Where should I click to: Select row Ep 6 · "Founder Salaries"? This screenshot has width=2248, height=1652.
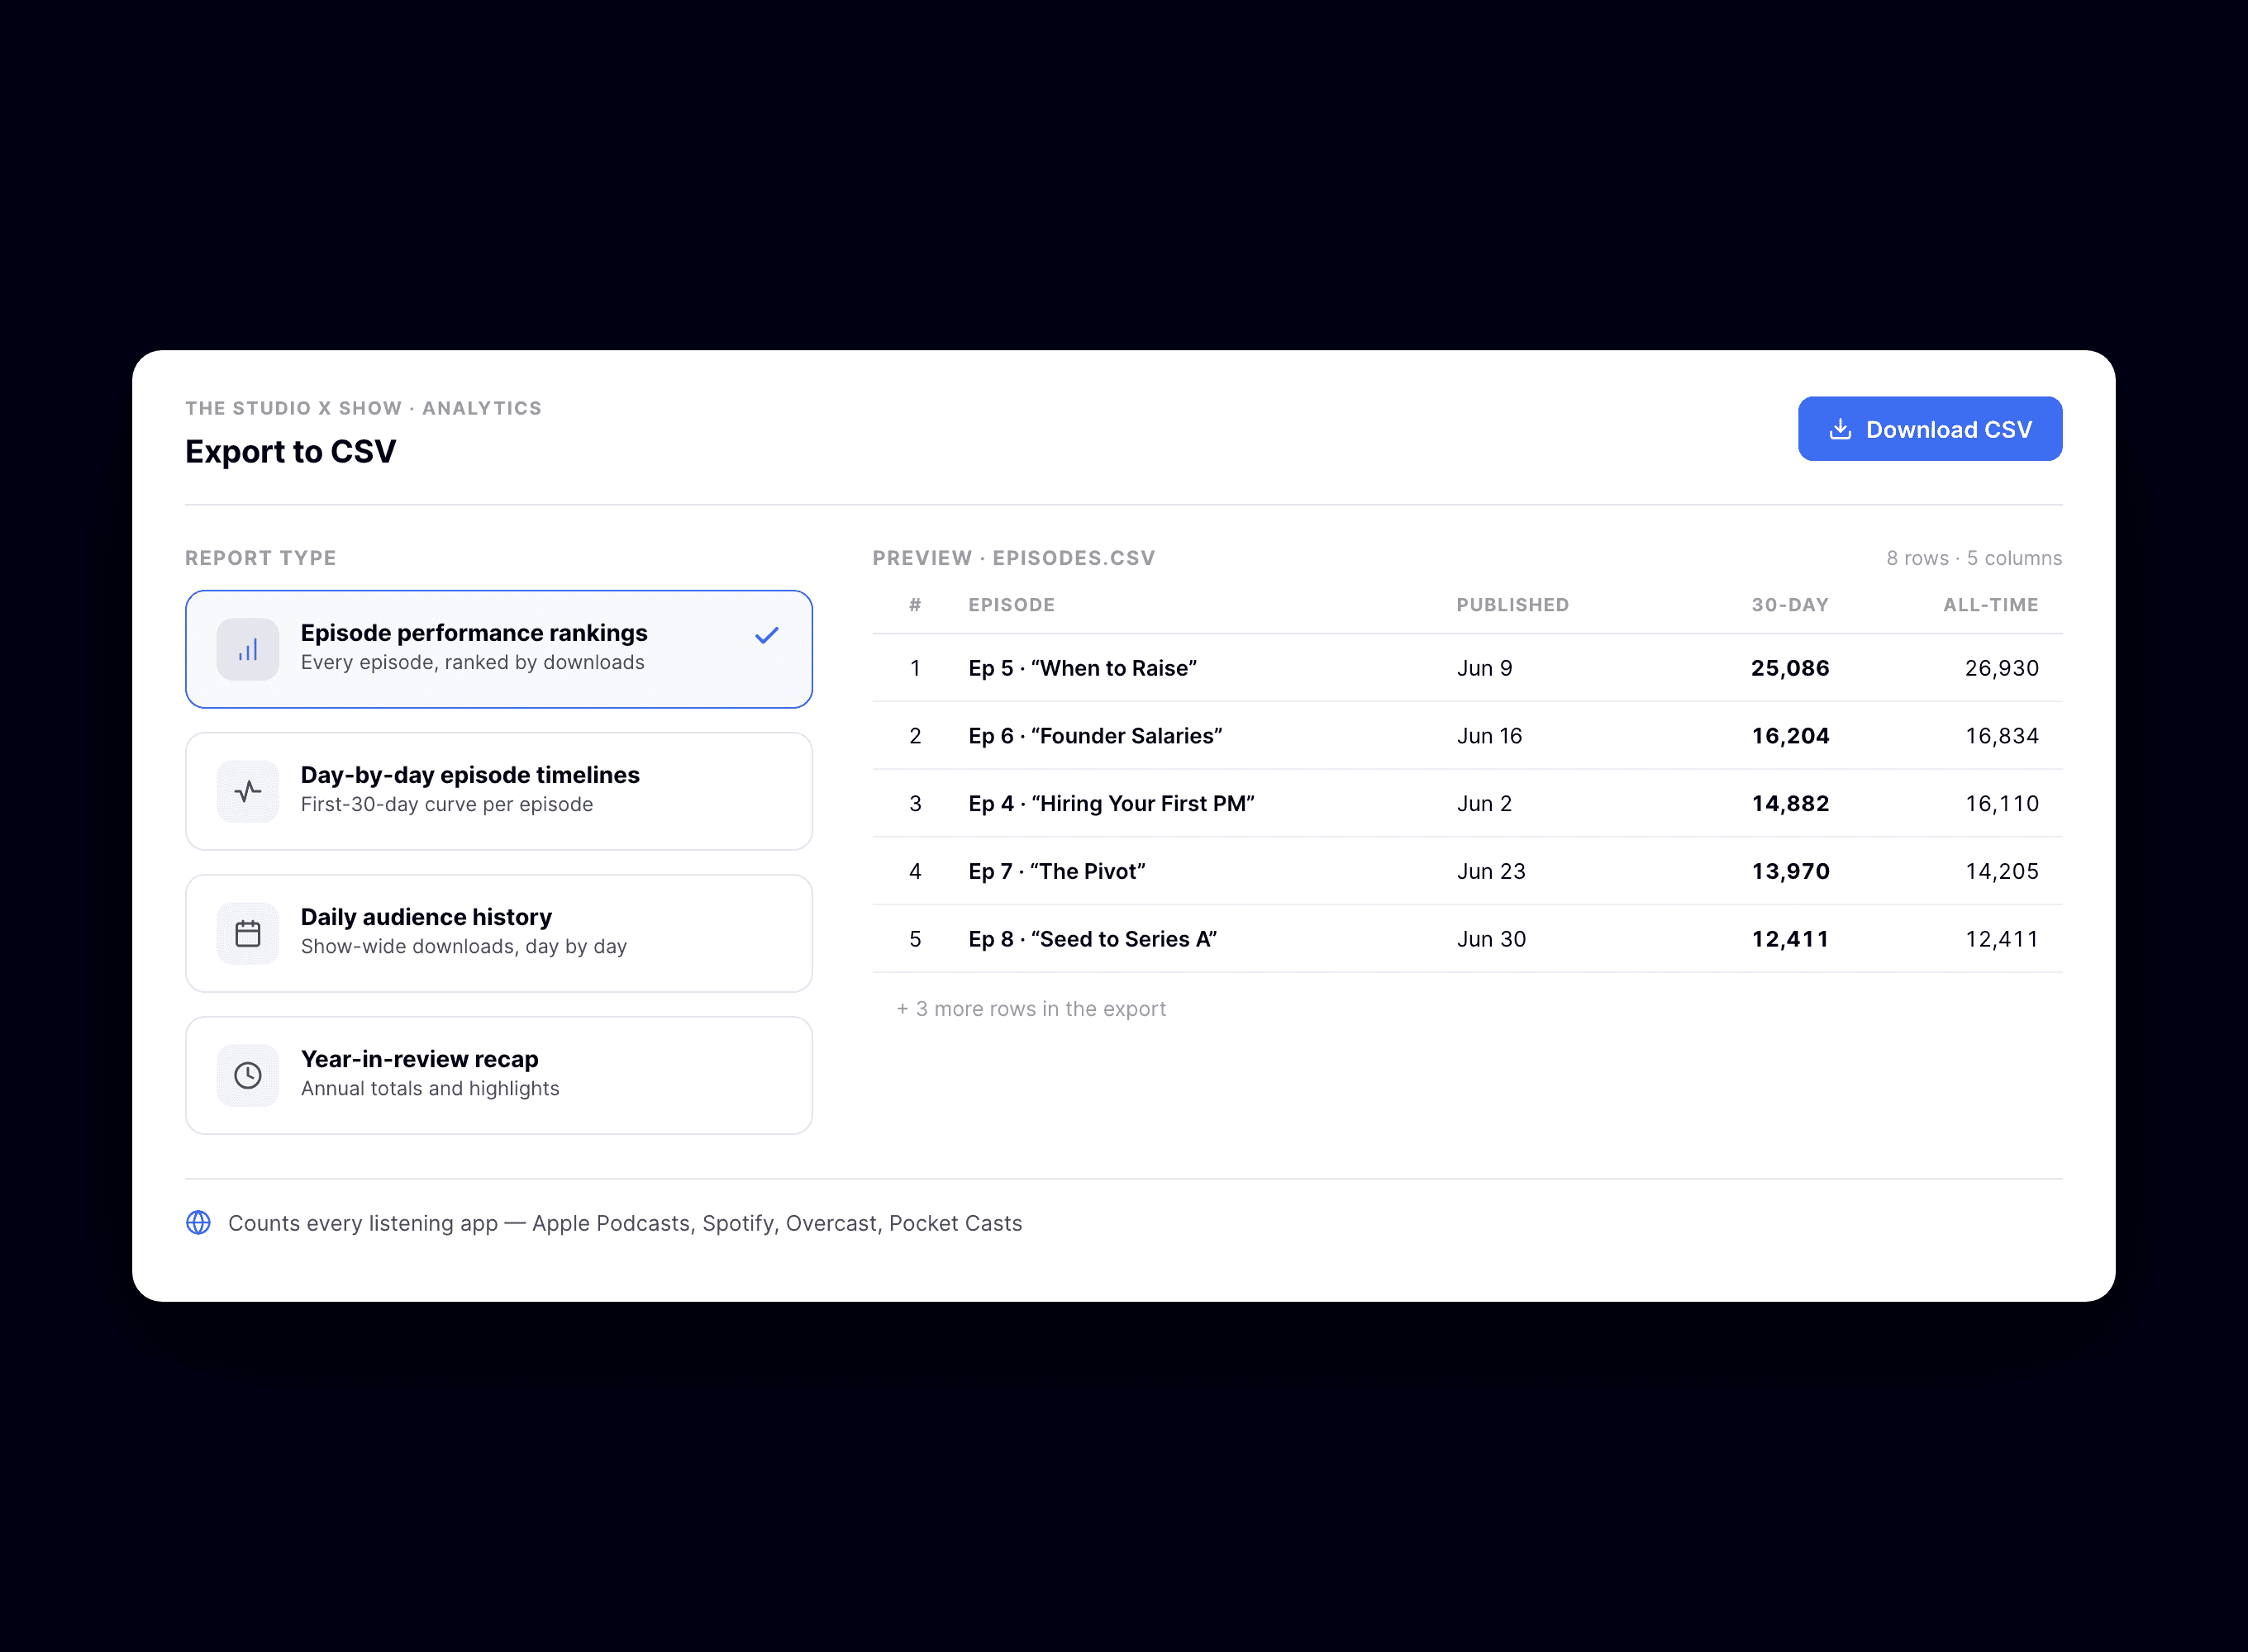(1467, 736)
